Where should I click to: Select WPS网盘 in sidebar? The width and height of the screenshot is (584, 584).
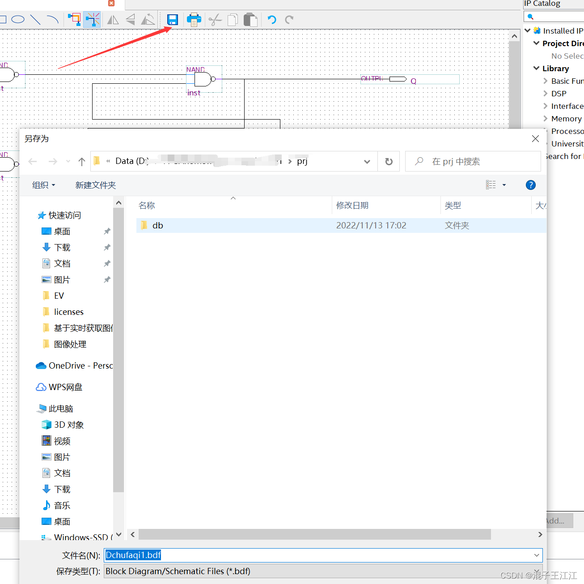click(x=59, y=387)
